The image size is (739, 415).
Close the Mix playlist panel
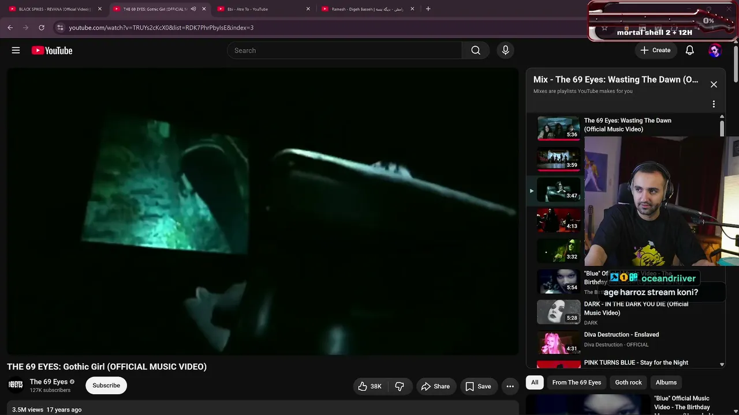(714, 84)
